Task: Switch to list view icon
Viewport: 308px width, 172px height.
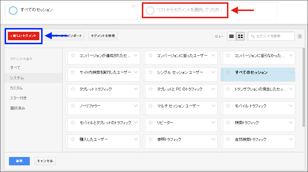Action: pos(231,36)
